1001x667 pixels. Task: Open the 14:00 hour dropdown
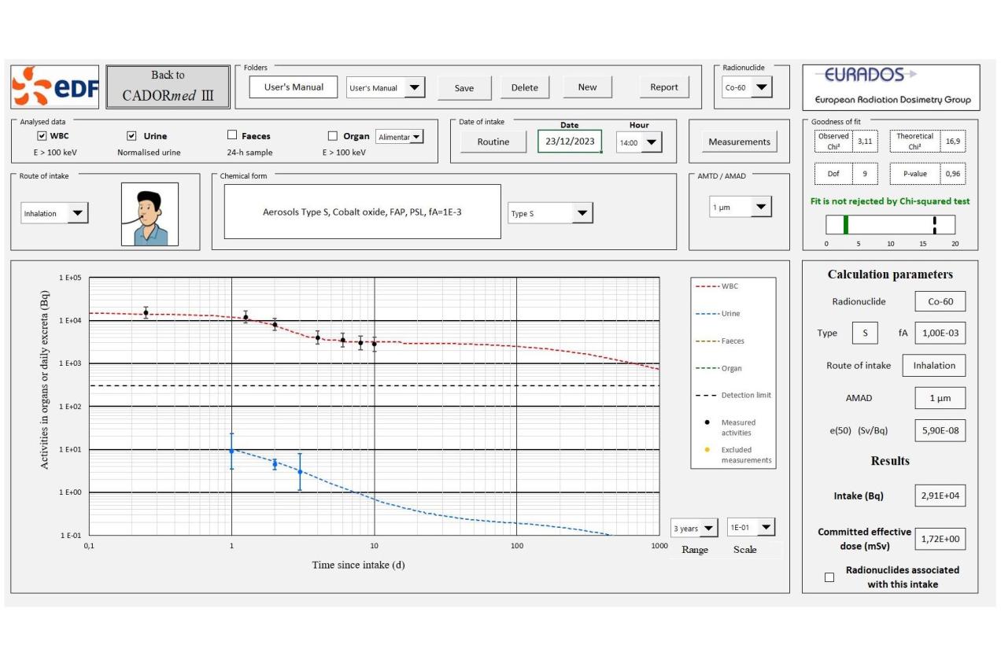point(639,142)
